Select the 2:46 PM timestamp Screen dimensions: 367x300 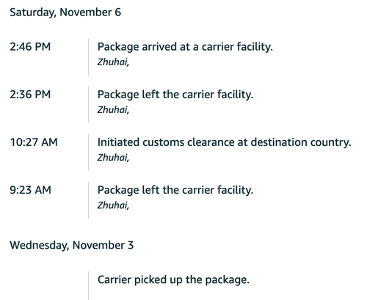tap(30, 47)
